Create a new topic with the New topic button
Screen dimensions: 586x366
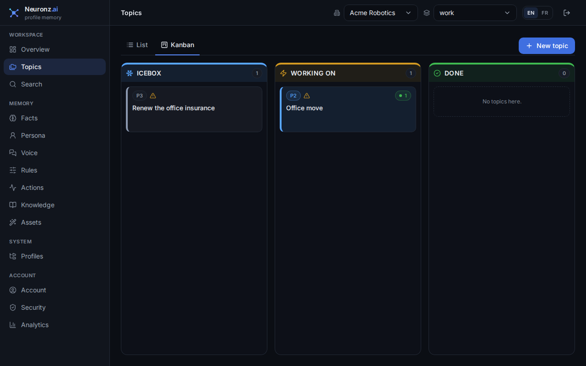(x=547, y=46)
